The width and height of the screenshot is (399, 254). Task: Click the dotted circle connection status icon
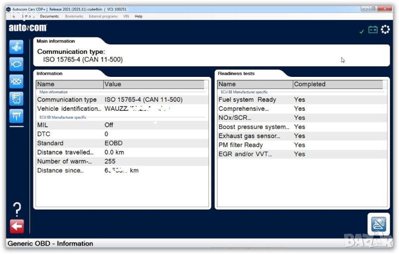tap(385, 30)
